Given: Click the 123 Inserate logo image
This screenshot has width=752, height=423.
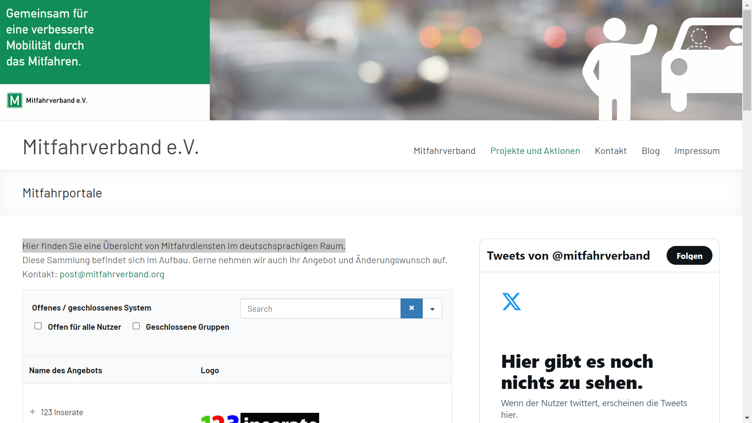Looking at the screenshot, I should coord(260,418).
